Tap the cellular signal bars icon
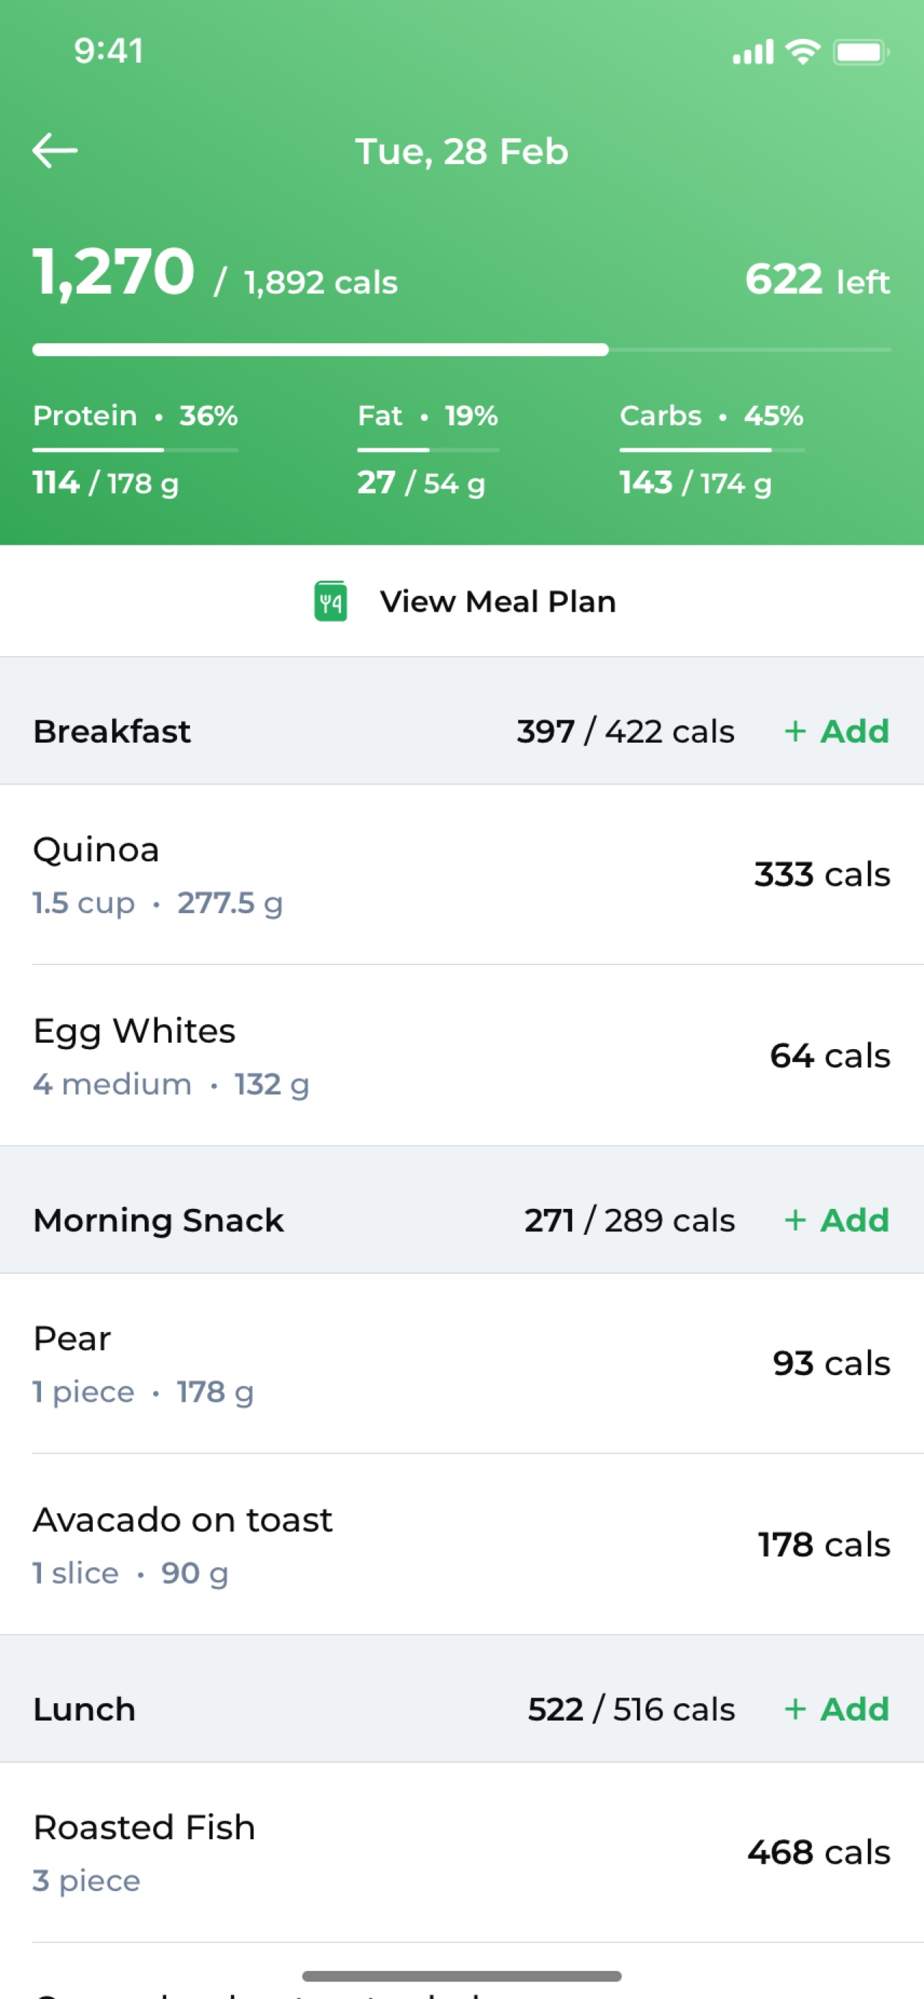The image size is (924, 1999). coord(753,52)
